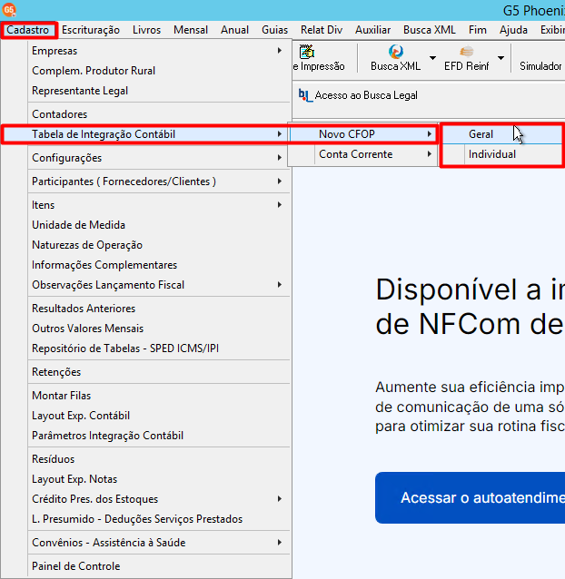Select Geral in the Novo CFOP submenu
Screen dimensions: 565x579
coord(501,134)
